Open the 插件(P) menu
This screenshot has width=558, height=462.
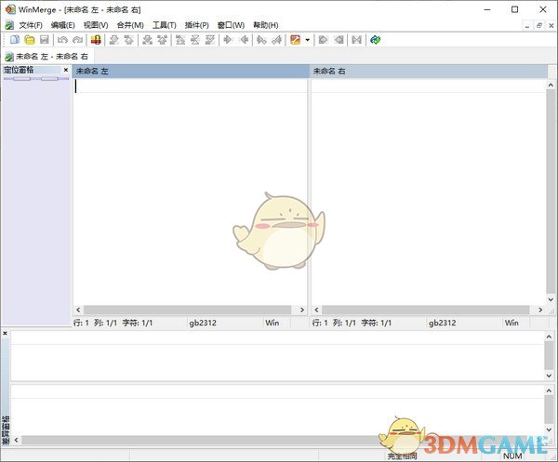coord(196,25)
